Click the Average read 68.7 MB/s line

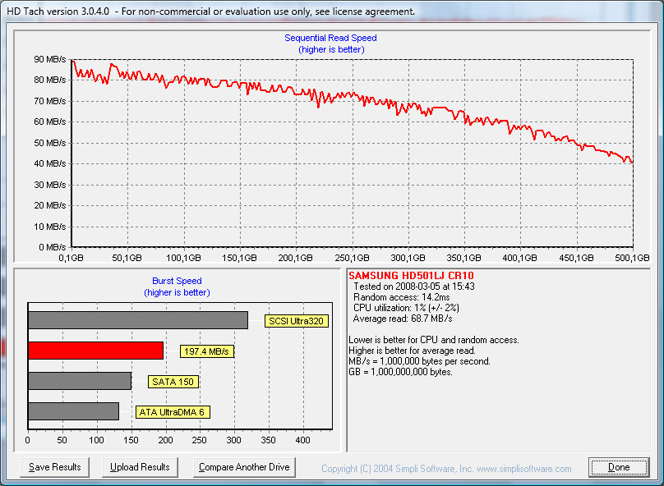tap(403, 318)
